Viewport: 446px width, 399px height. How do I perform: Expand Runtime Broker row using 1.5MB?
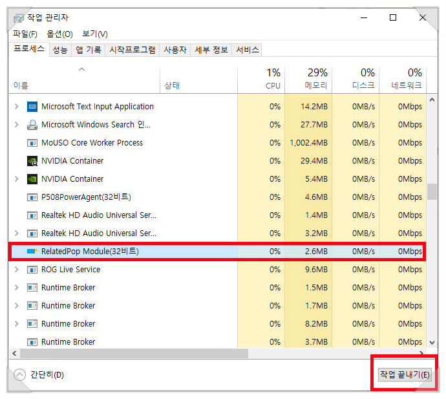tap(17, 288)
